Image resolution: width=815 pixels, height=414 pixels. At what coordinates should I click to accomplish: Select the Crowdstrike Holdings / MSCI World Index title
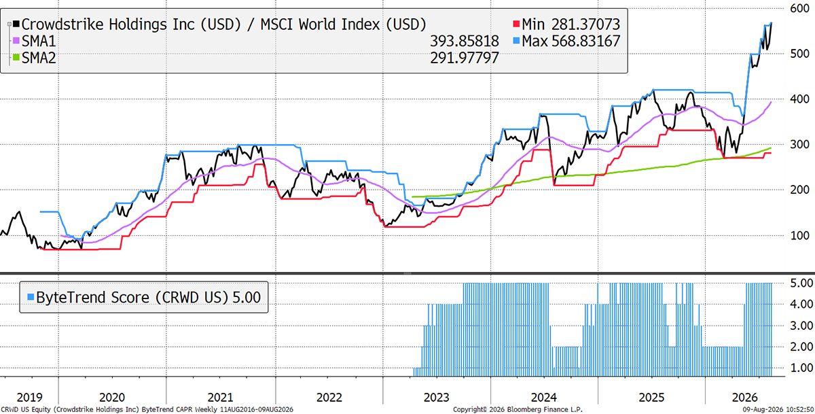(225, 24)
